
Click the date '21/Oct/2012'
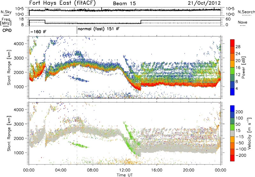click(x=204, y=3)
